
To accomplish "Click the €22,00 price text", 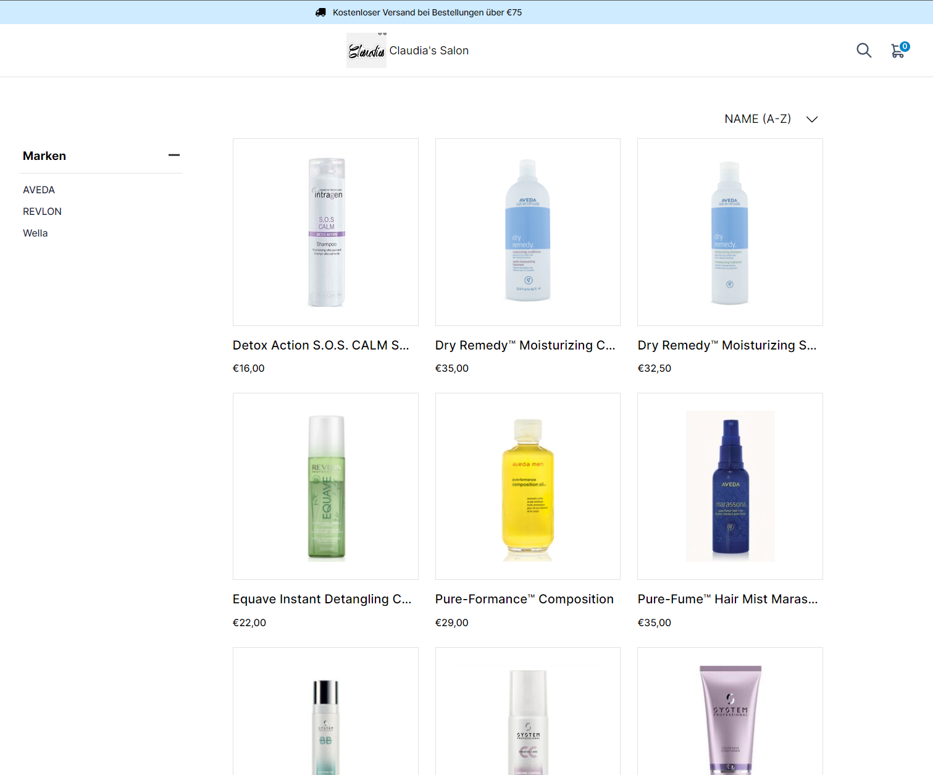I will (249, 622).
